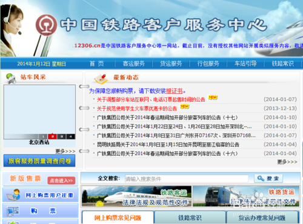The height and width of the screenshot is (224, 303).
Task: Go to 首页 in navigation bar
Action: tap(97, 64)
